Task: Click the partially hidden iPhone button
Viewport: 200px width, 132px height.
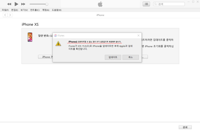Action: tap(45, 57)
